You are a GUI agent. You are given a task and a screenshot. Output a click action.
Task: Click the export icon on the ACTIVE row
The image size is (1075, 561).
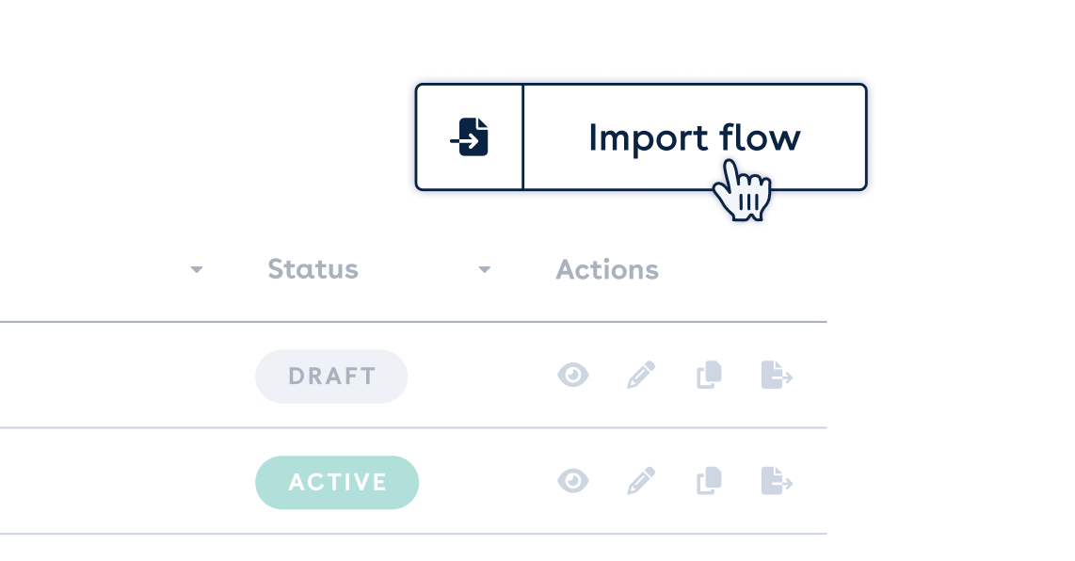point(777,481)
